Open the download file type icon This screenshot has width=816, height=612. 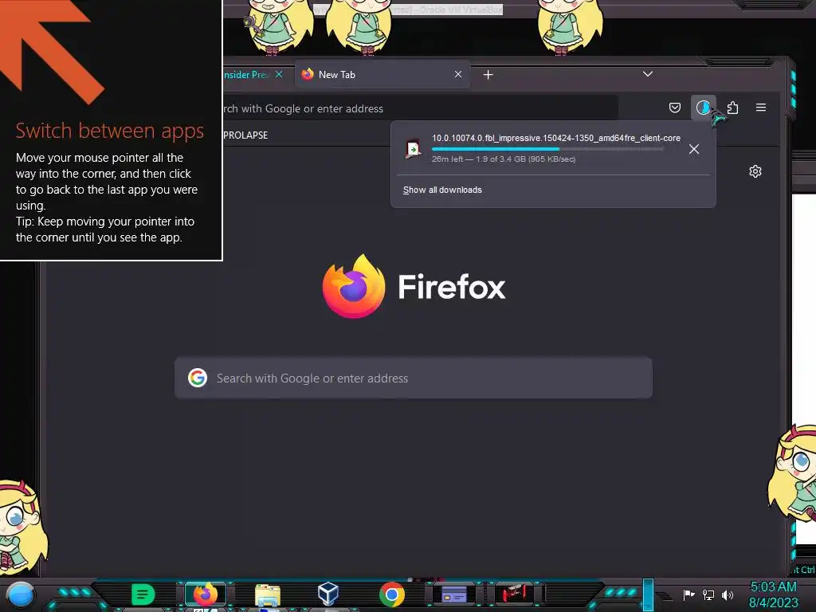pos(414,149)
